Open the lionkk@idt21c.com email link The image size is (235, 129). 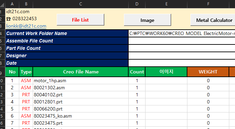click(x=26, y=26)
